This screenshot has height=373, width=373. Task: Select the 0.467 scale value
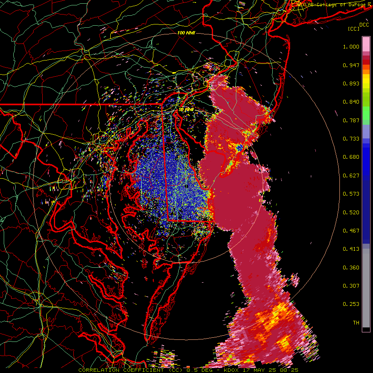[351, 231]
